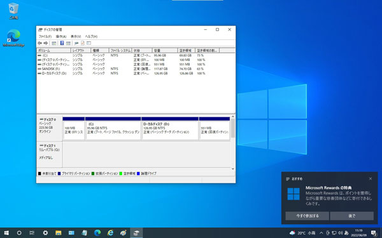Open the Windows Start menu

click(x=6, y=233)
